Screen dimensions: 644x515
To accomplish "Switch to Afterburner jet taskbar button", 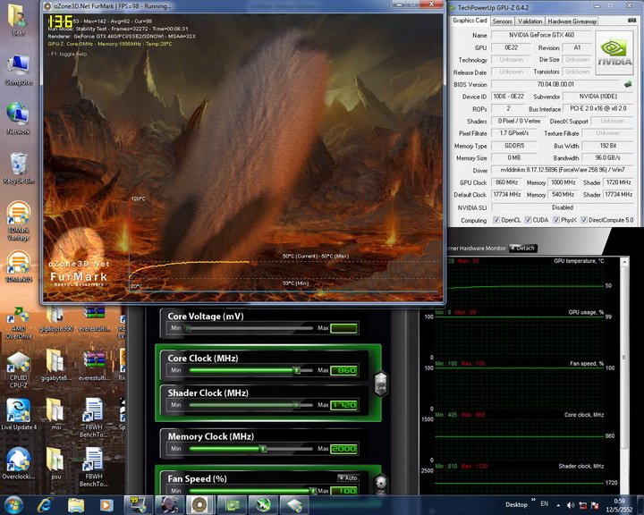I will [262, 505].
